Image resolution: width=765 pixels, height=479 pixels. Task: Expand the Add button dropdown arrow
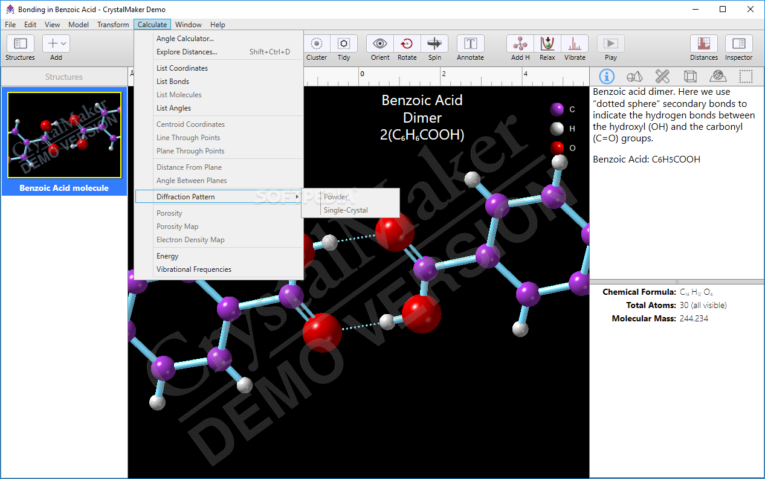click(x=63, y=43)
